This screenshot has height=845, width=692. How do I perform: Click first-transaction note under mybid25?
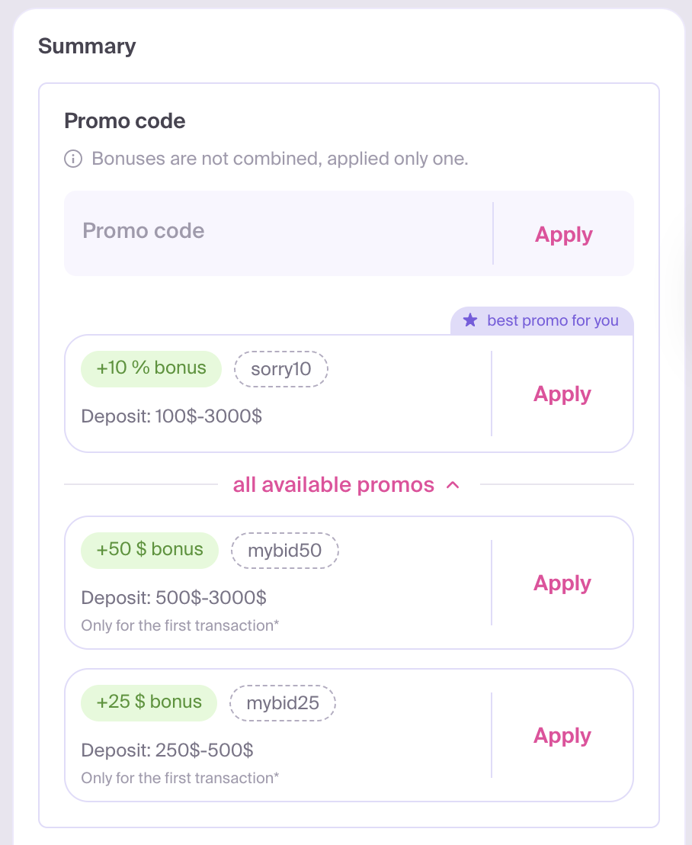180,778
